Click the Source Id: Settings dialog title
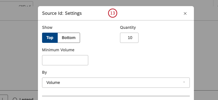 [62, 13]
